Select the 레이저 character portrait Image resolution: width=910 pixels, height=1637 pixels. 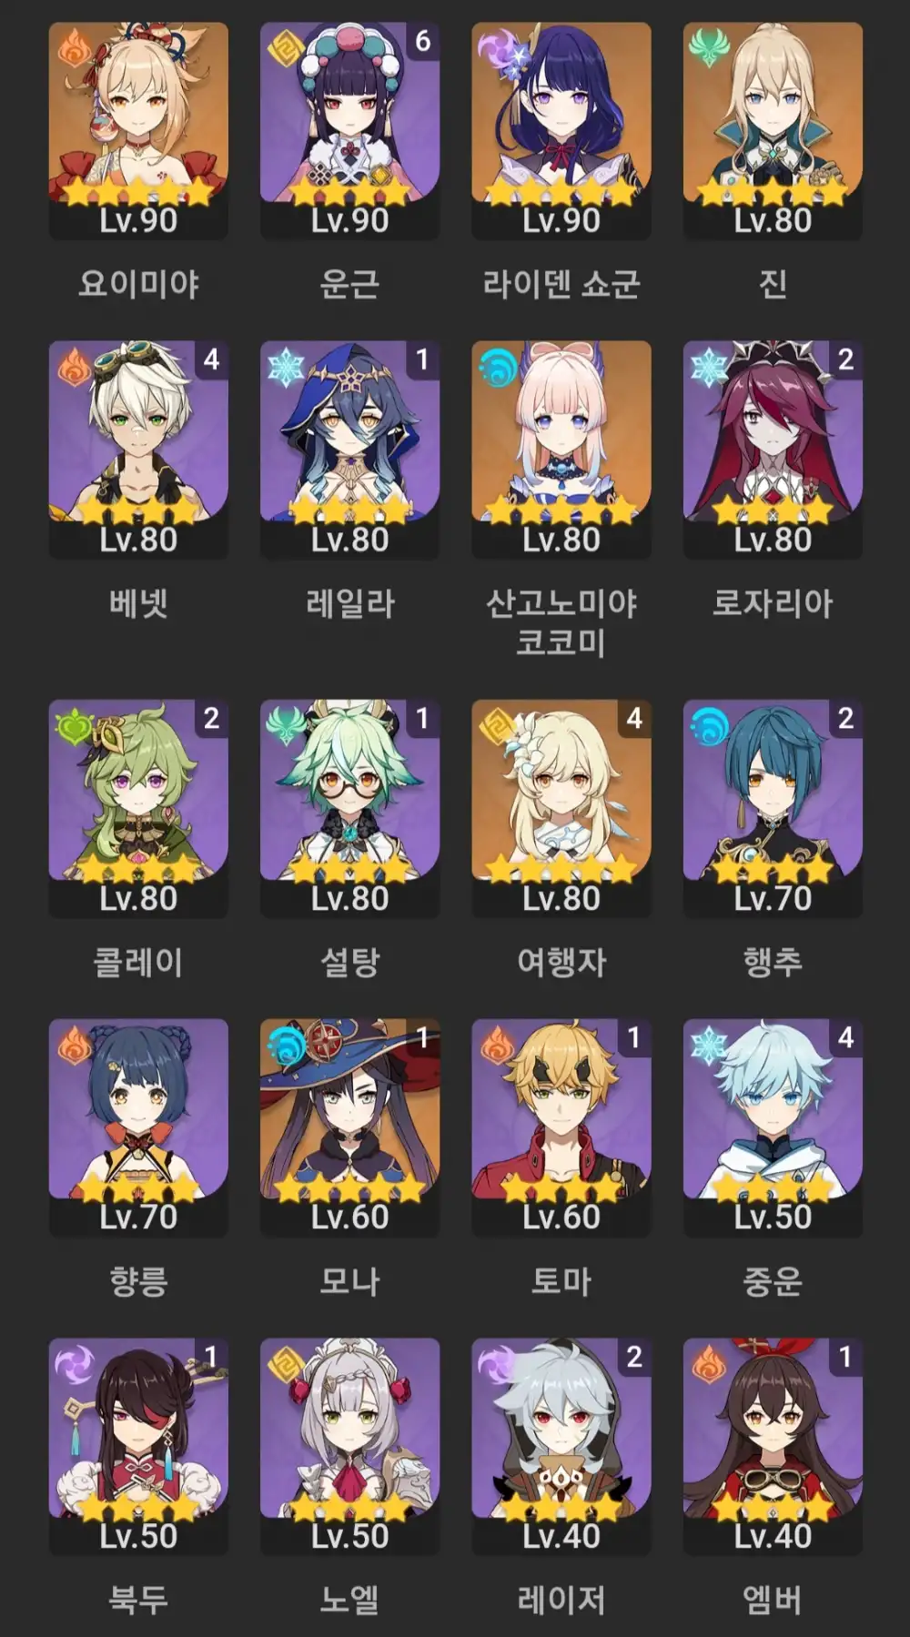click(561, 1428)
